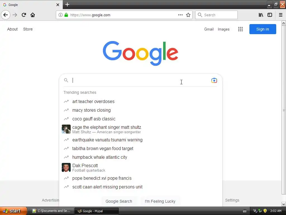The image size is (286, 215).
Task: Click I'm Feeling Lucky button
Action: (160, 201)
